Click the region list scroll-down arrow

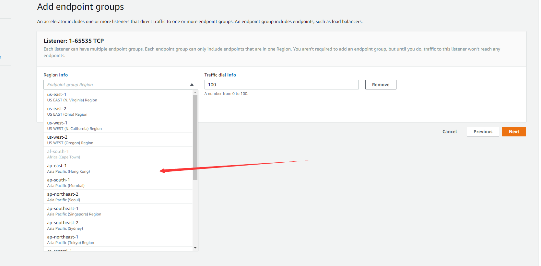tap(195, 248)
